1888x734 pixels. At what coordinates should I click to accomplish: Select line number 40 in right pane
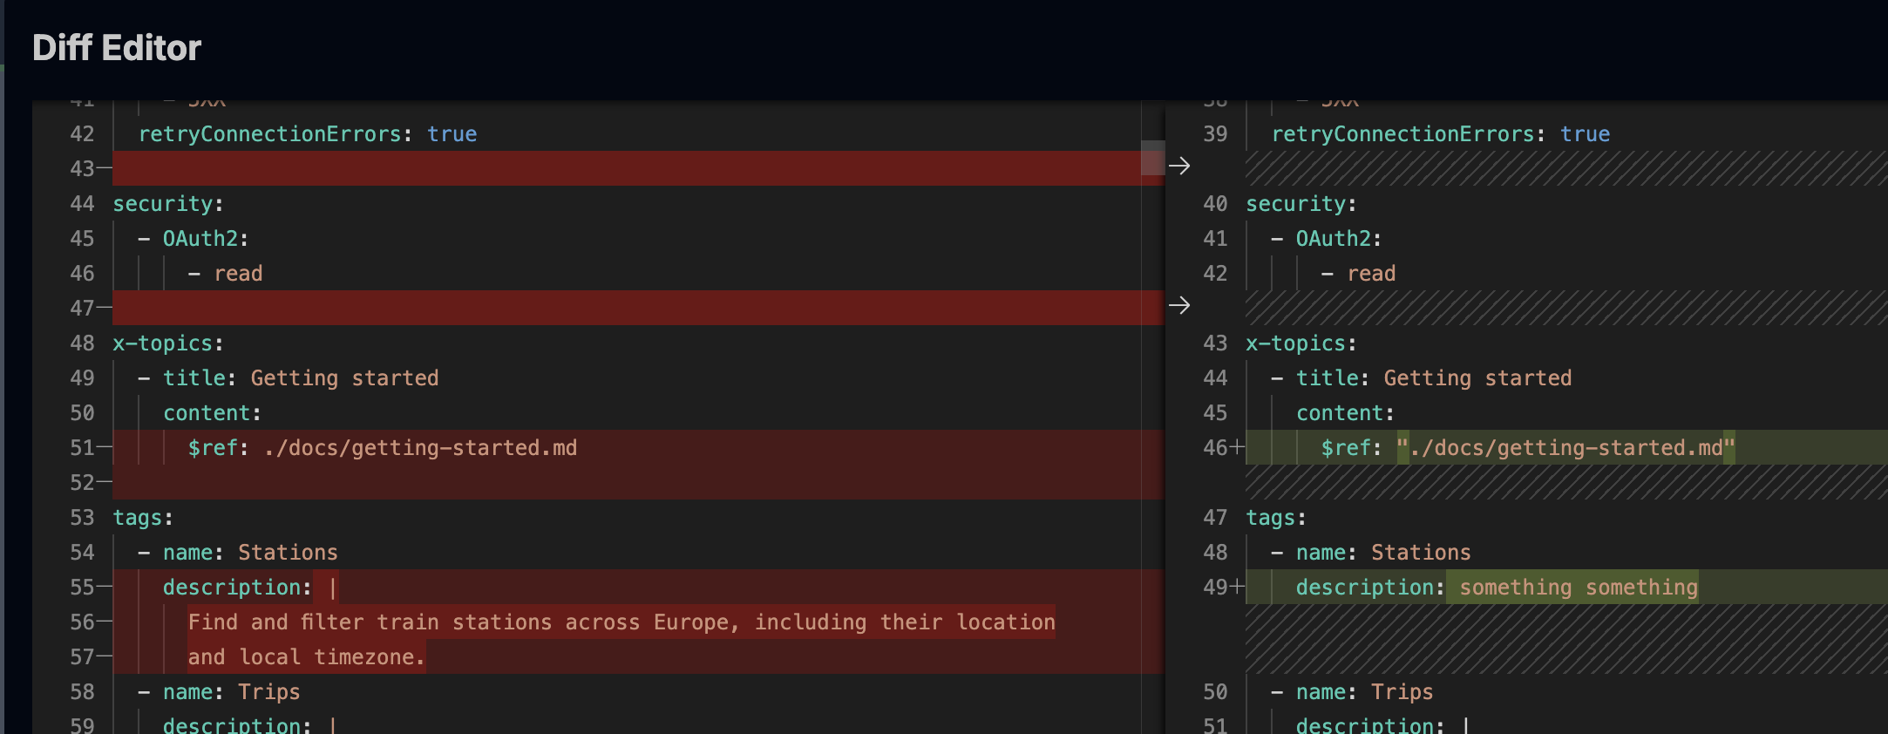(1214, 204)
